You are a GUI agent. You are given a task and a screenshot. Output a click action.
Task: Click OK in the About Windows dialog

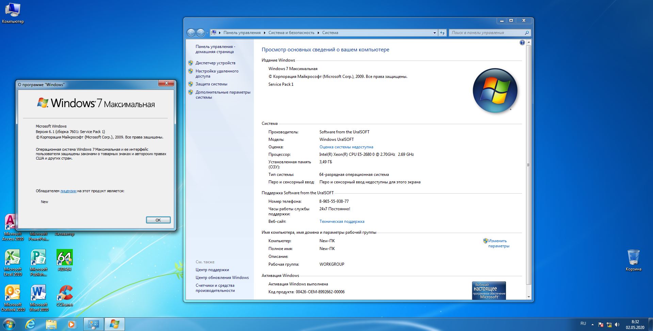pyautogui.click(x=158, y=220)
